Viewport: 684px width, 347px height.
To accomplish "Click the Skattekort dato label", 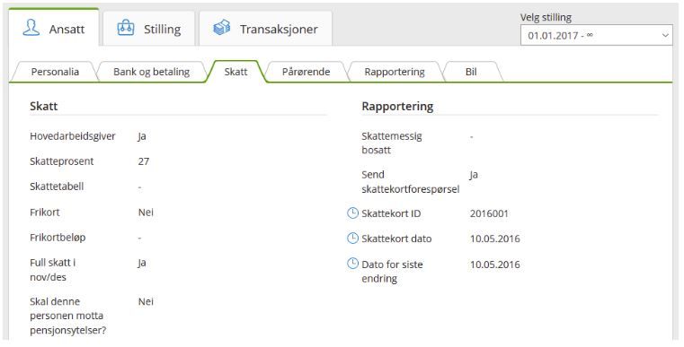I will tap(396, 239).
